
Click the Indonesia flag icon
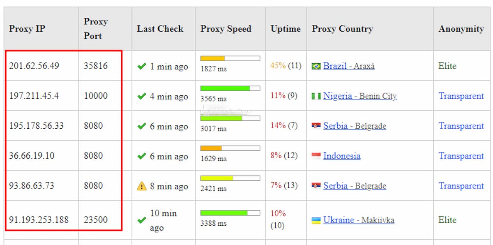tap(316, 156)
